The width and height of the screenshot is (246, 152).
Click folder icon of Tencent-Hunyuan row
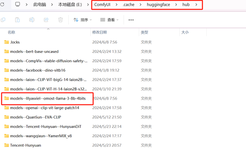pos(7,145)
